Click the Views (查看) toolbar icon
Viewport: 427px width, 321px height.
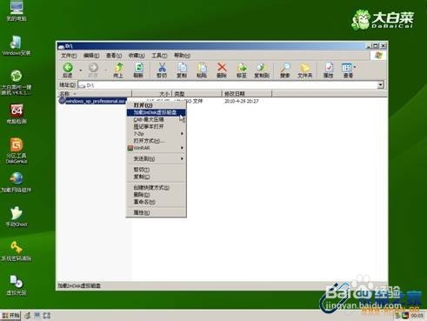(347, 70)
